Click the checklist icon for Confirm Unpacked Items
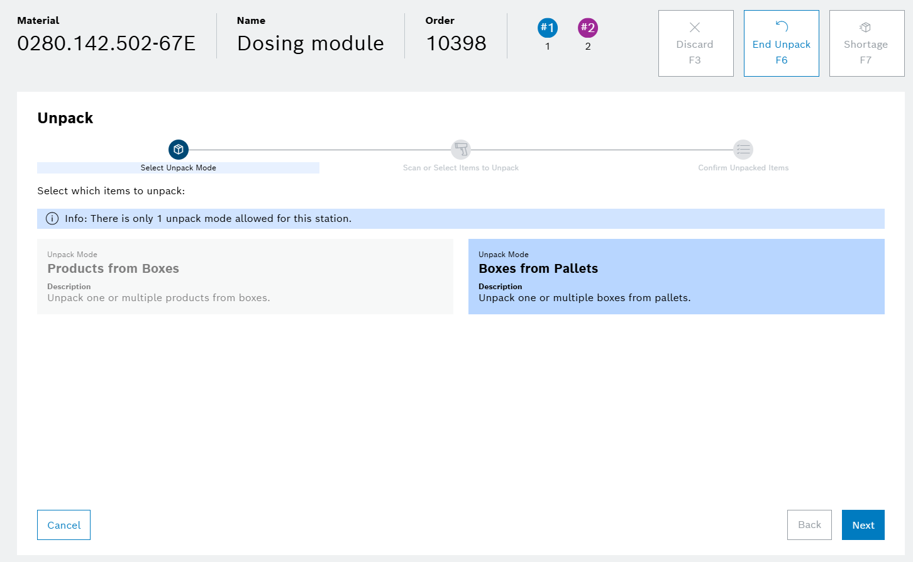 [x=743, y=150]
